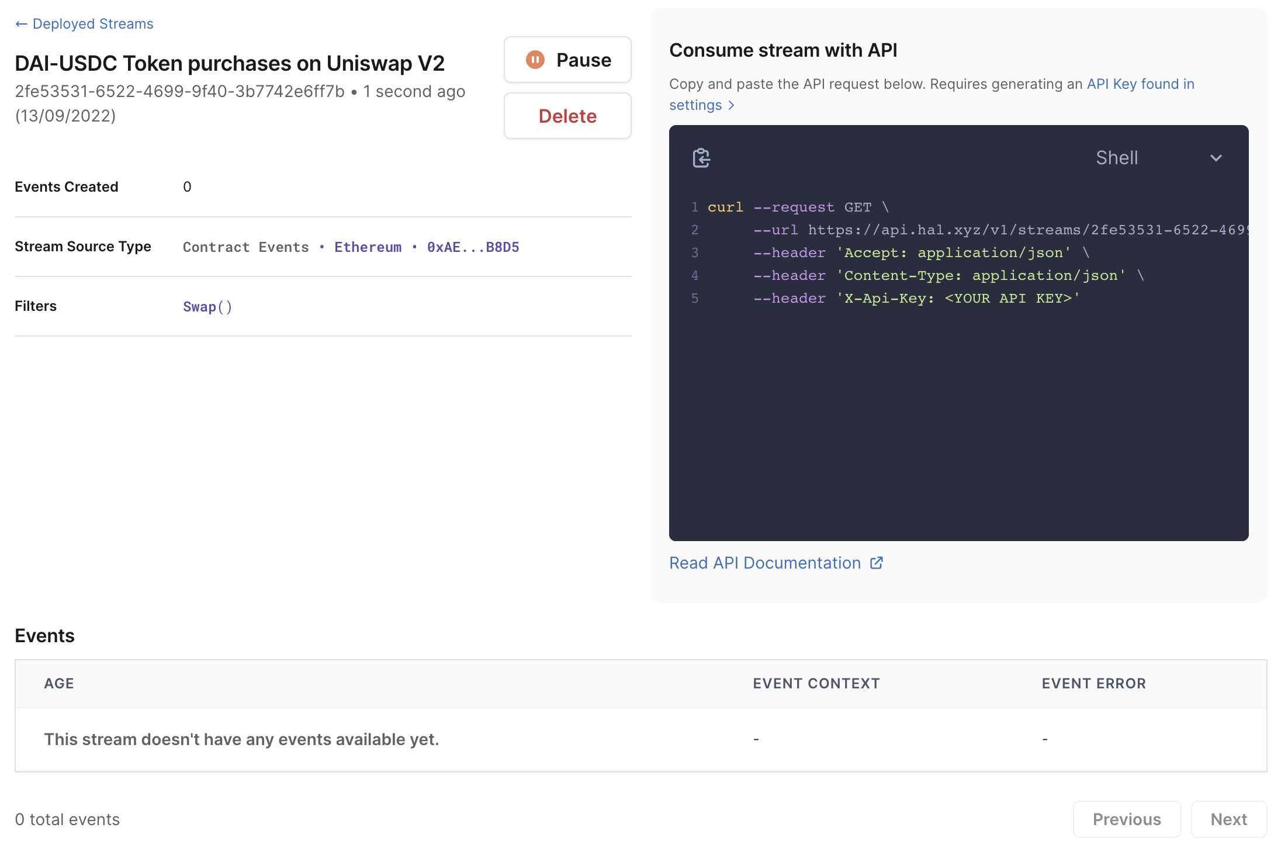
Task: Go to Next events page
Action: pyautogui.click(x=1228, y=819)
